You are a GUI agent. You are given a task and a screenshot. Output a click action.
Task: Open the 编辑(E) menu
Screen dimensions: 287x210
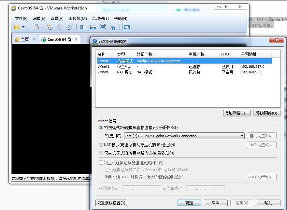tap(39, 19)
